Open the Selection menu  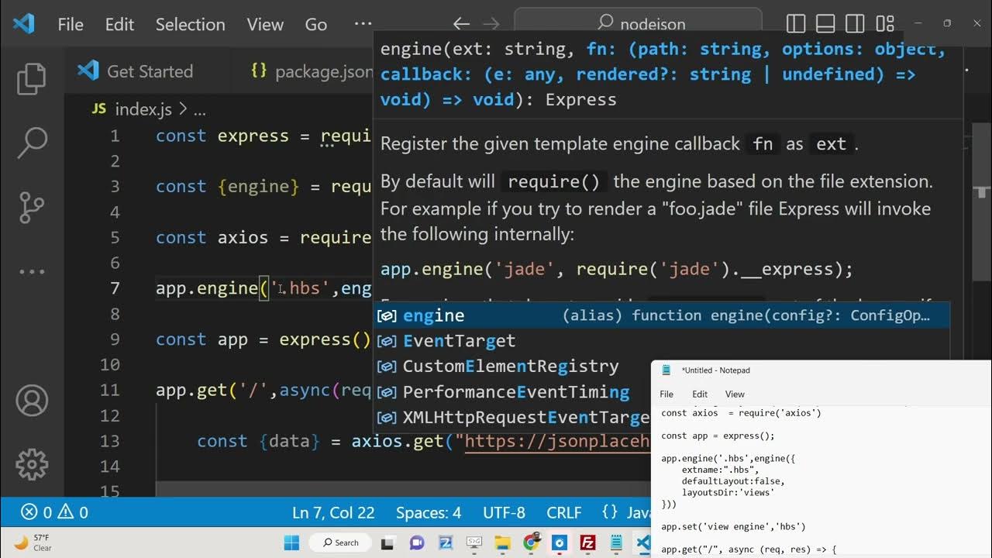[x=190, y=24]
